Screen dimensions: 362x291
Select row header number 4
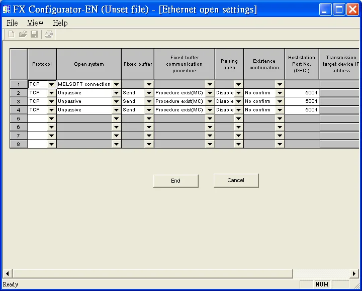(19, 110)
